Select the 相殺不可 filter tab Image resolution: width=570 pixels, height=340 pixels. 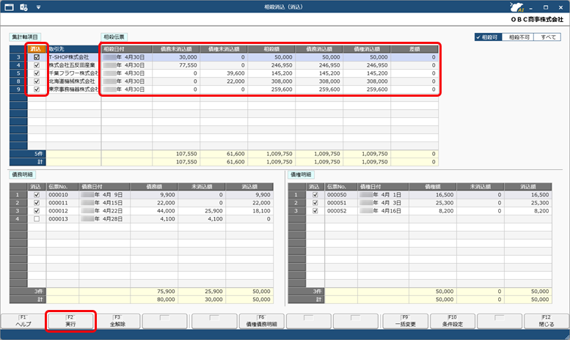coord(518,37)
